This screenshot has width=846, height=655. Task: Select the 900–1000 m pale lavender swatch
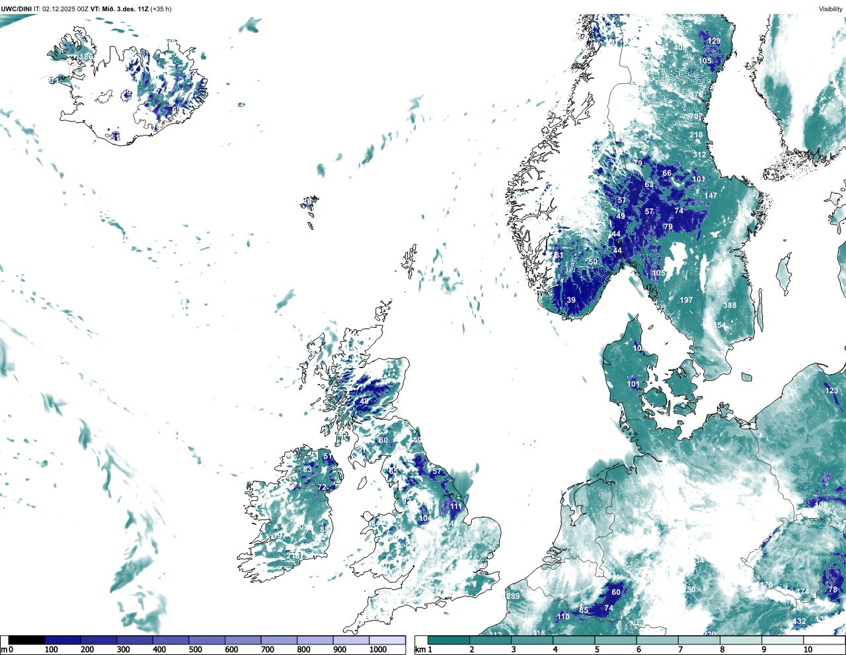click(x=351, y=640)
